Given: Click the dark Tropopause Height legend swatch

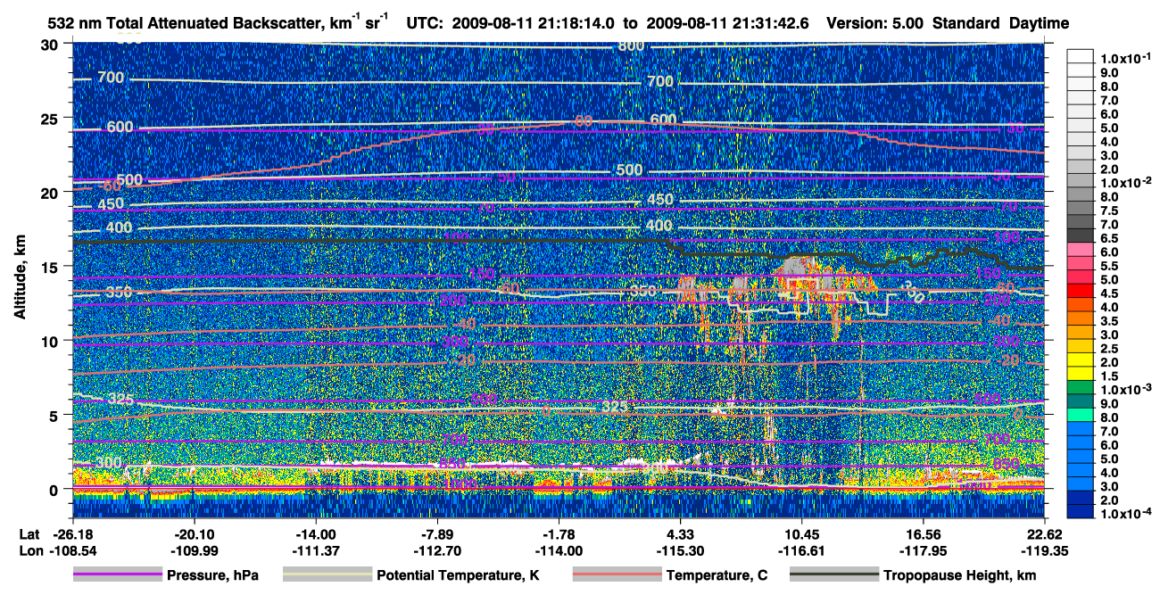Looking at the screenshot, I should tap(833, 575).
